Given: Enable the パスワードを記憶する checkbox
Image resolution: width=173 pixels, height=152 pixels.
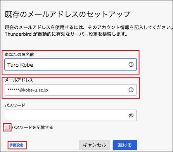Looking at the screenshot, I should [7, 128].
